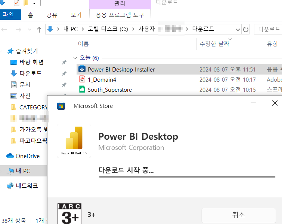Image resolution: width=282 pixels, height=224 pixels.
Task: Switch to the 홈 ribbon tab
Action: [30, 15]
